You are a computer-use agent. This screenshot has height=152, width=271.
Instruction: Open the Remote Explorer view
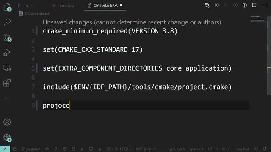(7, 68)
